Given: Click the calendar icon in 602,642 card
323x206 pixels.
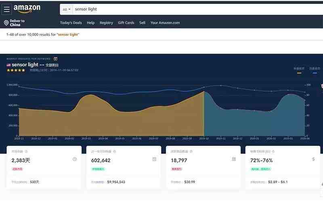Looking at the screenshot, I should (x=154, y=159).
